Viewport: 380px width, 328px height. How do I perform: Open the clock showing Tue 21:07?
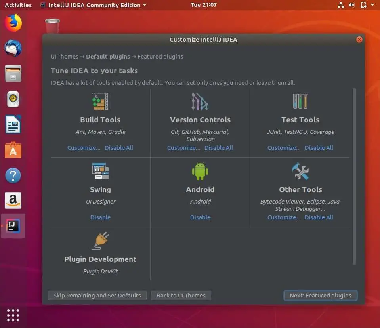pyautogui.click(x=204, y=5)
